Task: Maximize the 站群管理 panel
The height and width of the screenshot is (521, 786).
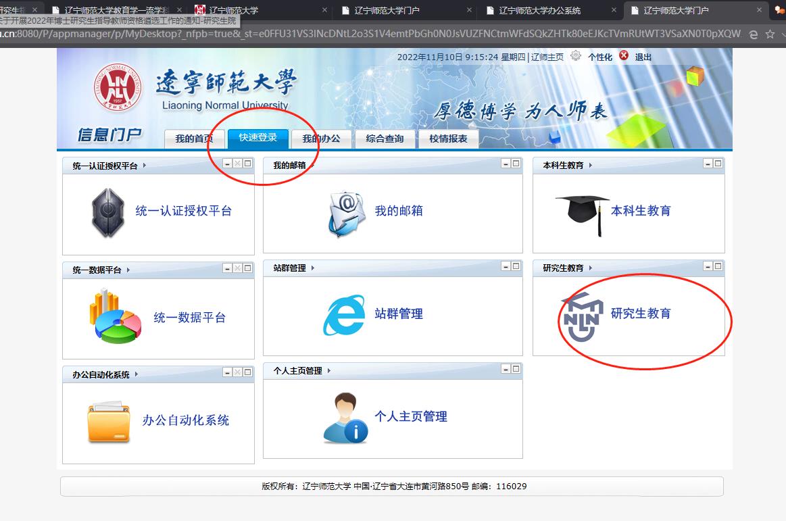Action: click(x=516, y=266)
